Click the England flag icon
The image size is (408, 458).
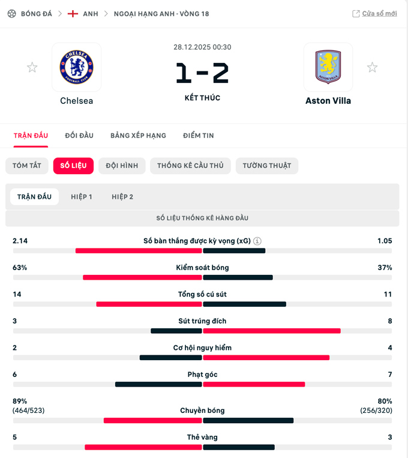(73, 13)
